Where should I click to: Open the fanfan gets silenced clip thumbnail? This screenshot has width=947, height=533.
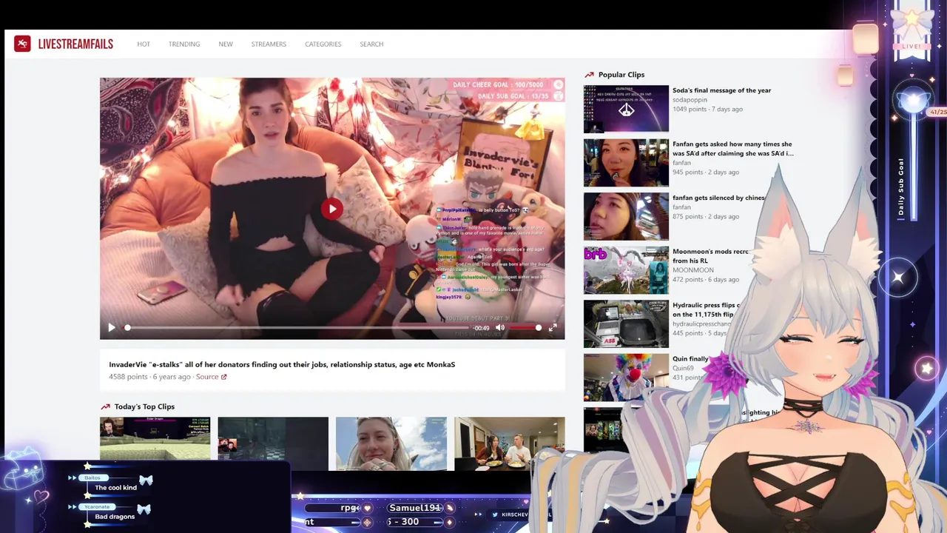pos(626,216)
